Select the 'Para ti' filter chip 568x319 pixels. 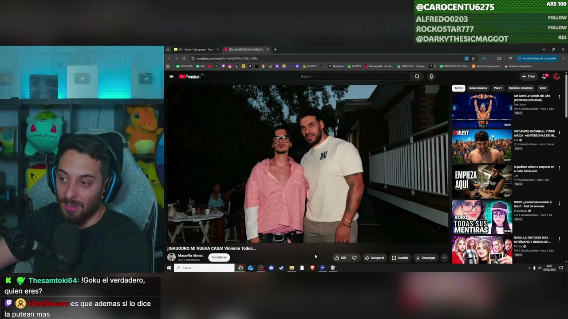click(498, 88)
